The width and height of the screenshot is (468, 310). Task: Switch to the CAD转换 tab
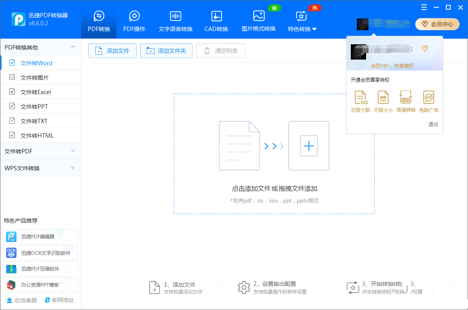coord(216,21)
